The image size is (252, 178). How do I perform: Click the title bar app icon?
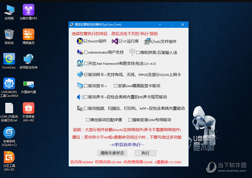[x=71, y=25]
